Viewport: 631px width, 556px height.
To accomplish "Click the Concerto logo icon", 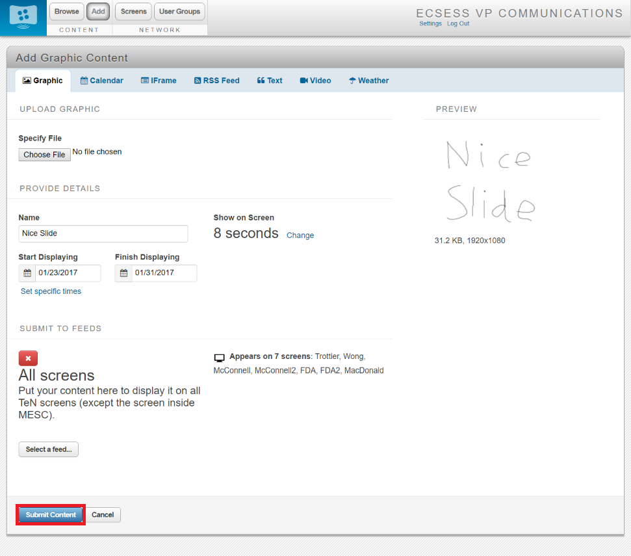I will click(x=23, y=18).
